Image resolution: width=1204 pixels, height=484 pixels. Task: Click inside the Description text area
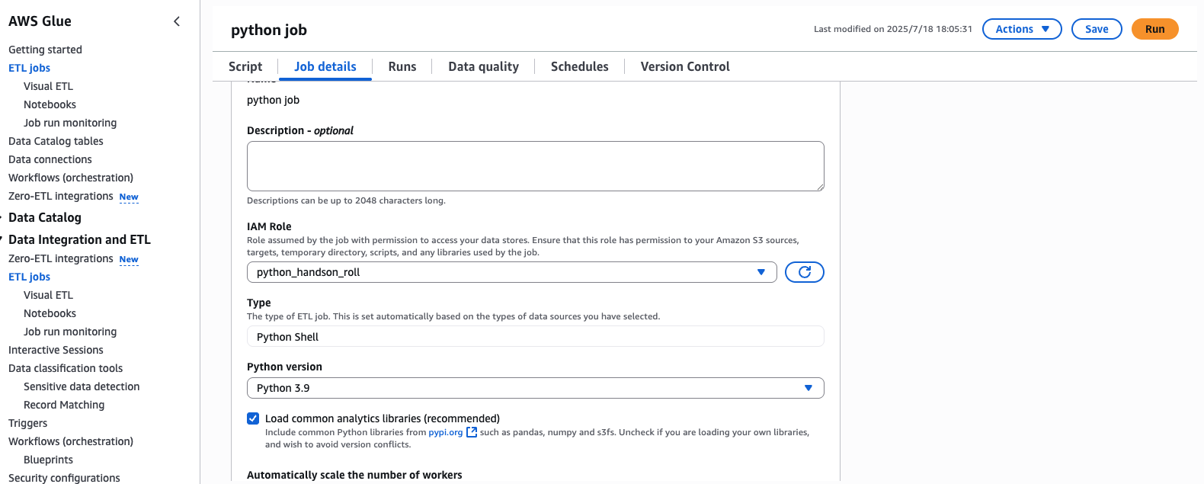point(535,165)
